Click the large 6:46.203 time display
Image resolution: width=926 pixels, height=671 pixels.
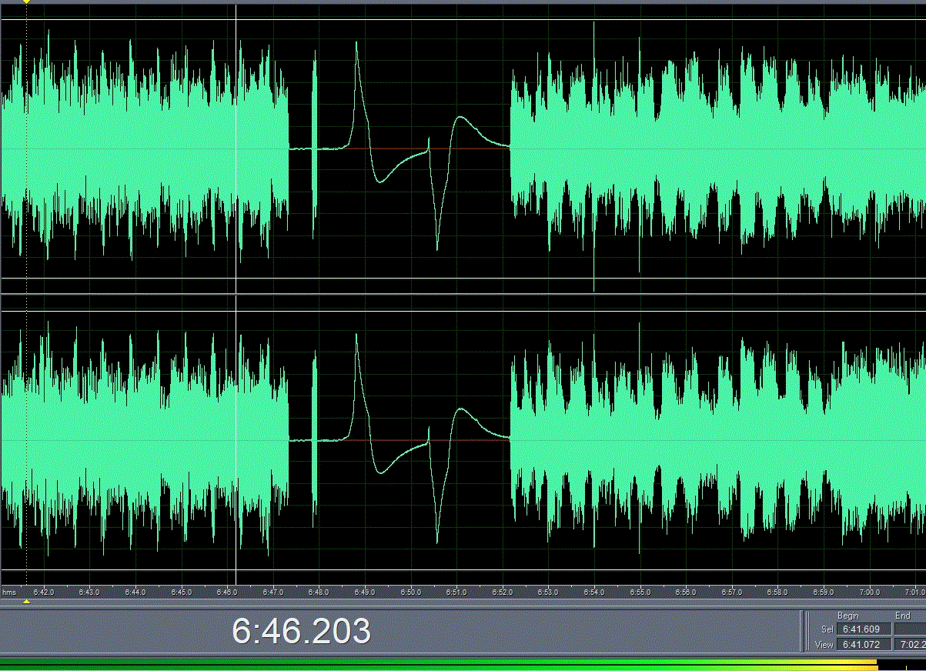click(301, 631)
